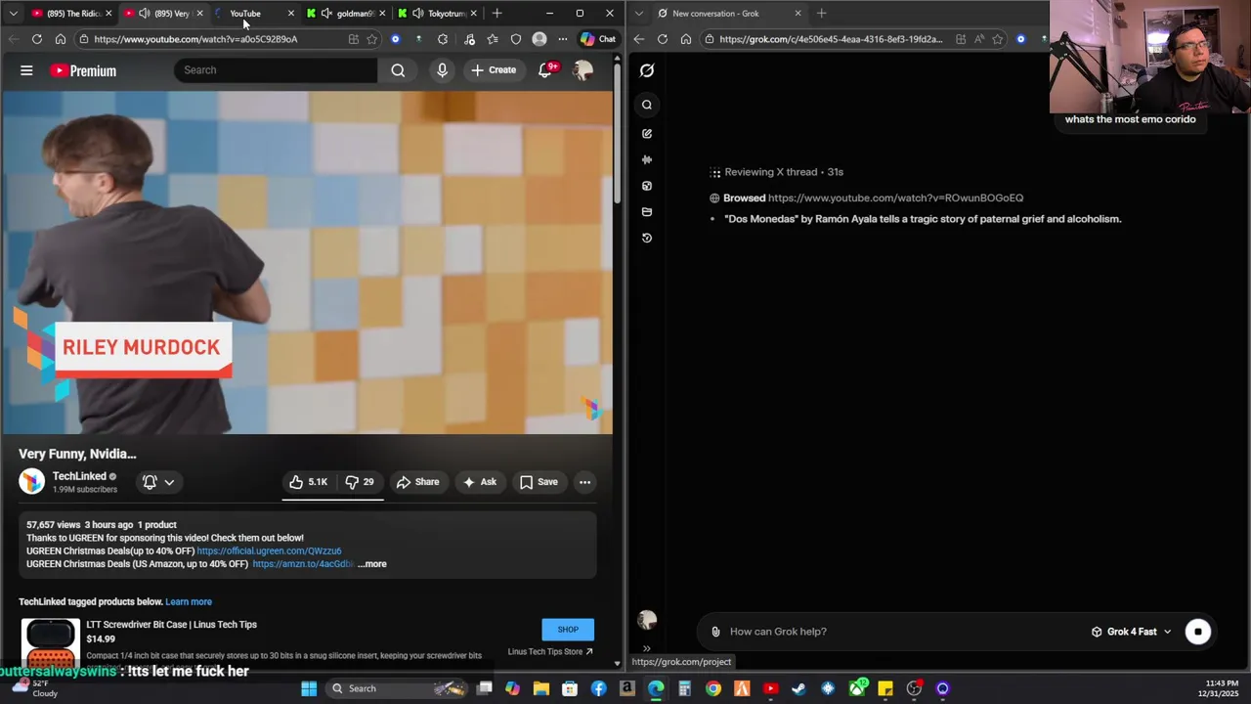Open Grok home logo in the sidebar
1251x704 pixels.
647,70
